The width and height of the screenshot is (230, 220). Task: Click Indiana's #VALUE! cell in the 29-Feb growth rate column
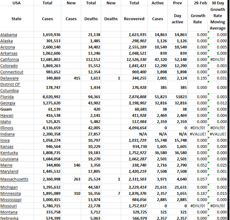point(198,134)
